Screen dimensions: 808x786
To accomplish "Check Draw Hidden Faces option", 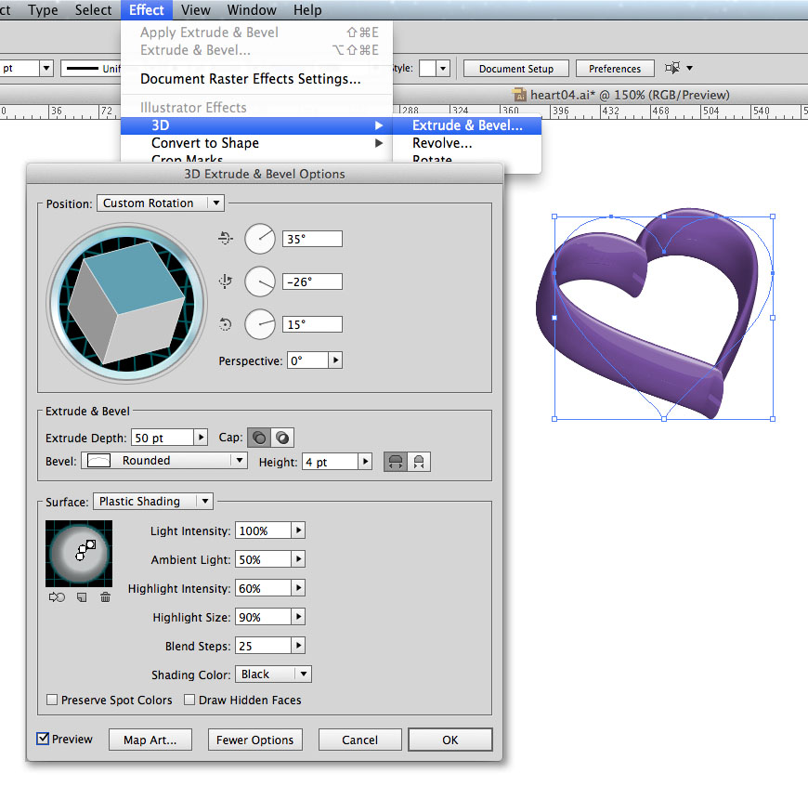I will [x=189, y=700].
